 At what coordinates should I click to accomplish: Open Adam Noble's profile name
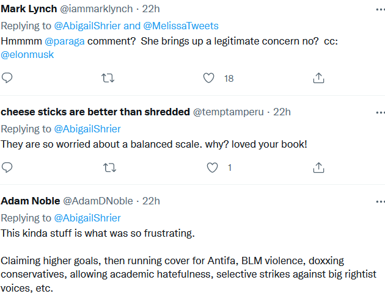[x=31, y=201]
